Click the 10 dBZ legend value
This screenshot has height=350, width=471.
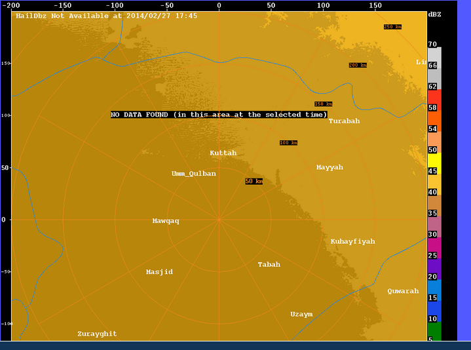(432, 319)
